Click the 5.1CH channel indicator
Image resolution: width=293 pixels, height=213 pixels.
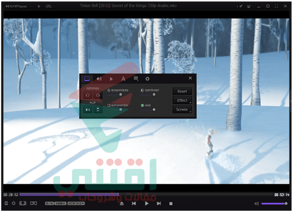[81, 203]
